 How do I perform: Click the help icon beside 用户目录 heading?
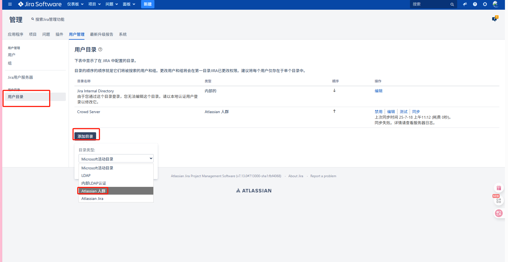(100, 49)
